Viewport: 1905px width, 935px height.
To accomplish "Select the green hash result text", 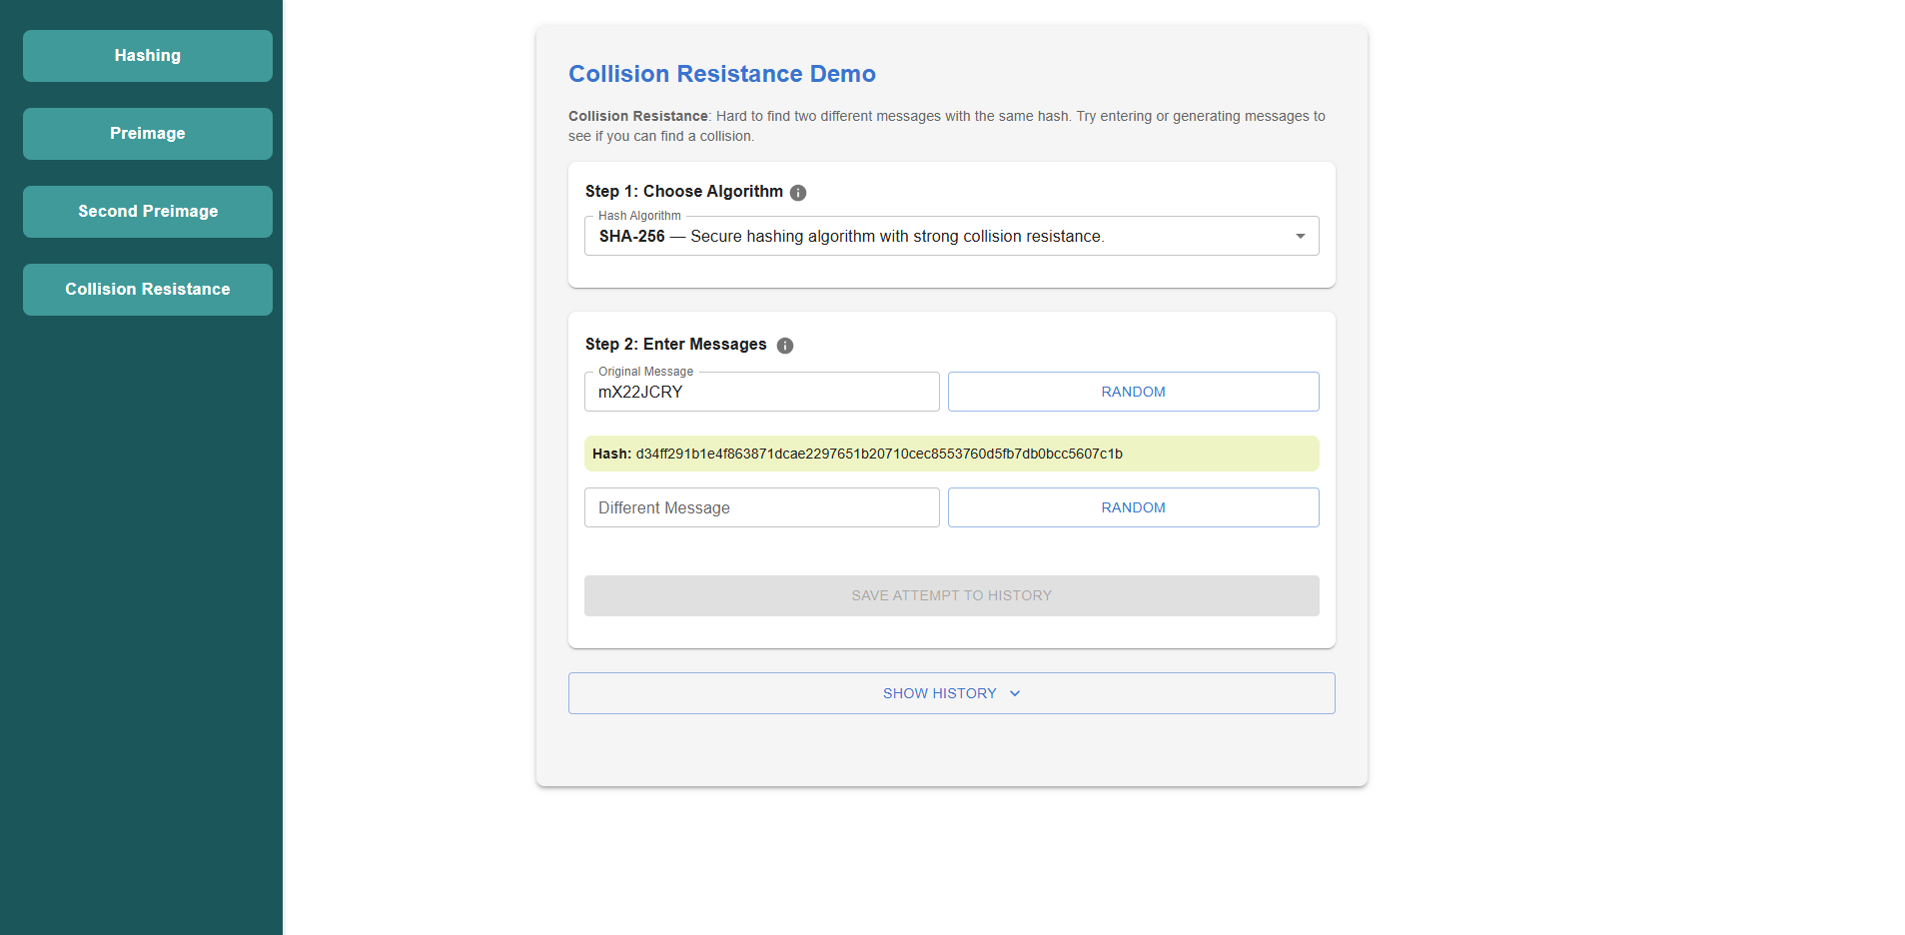I will click(879, 454).
